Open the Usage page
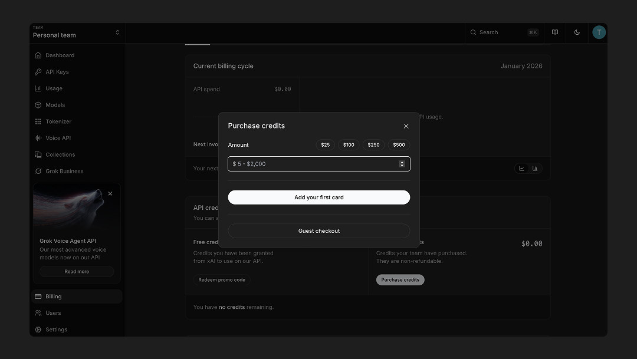The height and width of the screenshot is (359, 637). point(76,88)
